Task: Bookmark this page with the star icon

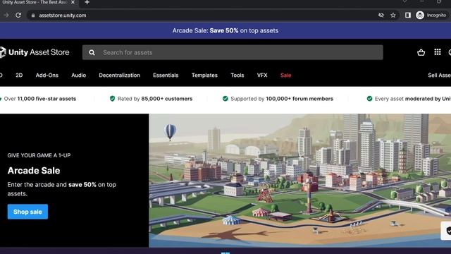Action: (393, 16)
